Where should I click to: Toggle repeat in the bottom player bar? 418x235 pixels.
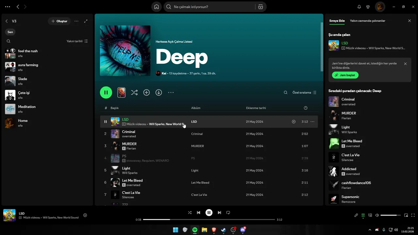tap(228, 212)
